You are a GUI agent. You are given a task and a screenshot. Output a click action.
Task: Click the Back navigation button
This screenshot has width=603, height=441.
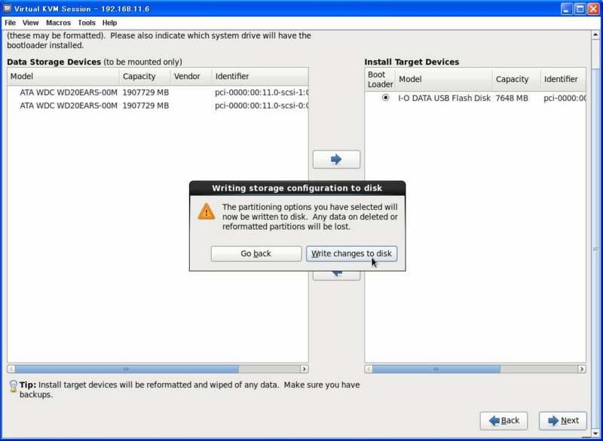click(504, 421)
